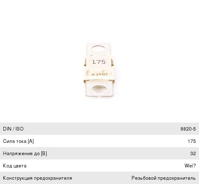Viewport: 199px width, 184px height.
Task: Click the Сила тока [A] label
Action: point(18,141)
